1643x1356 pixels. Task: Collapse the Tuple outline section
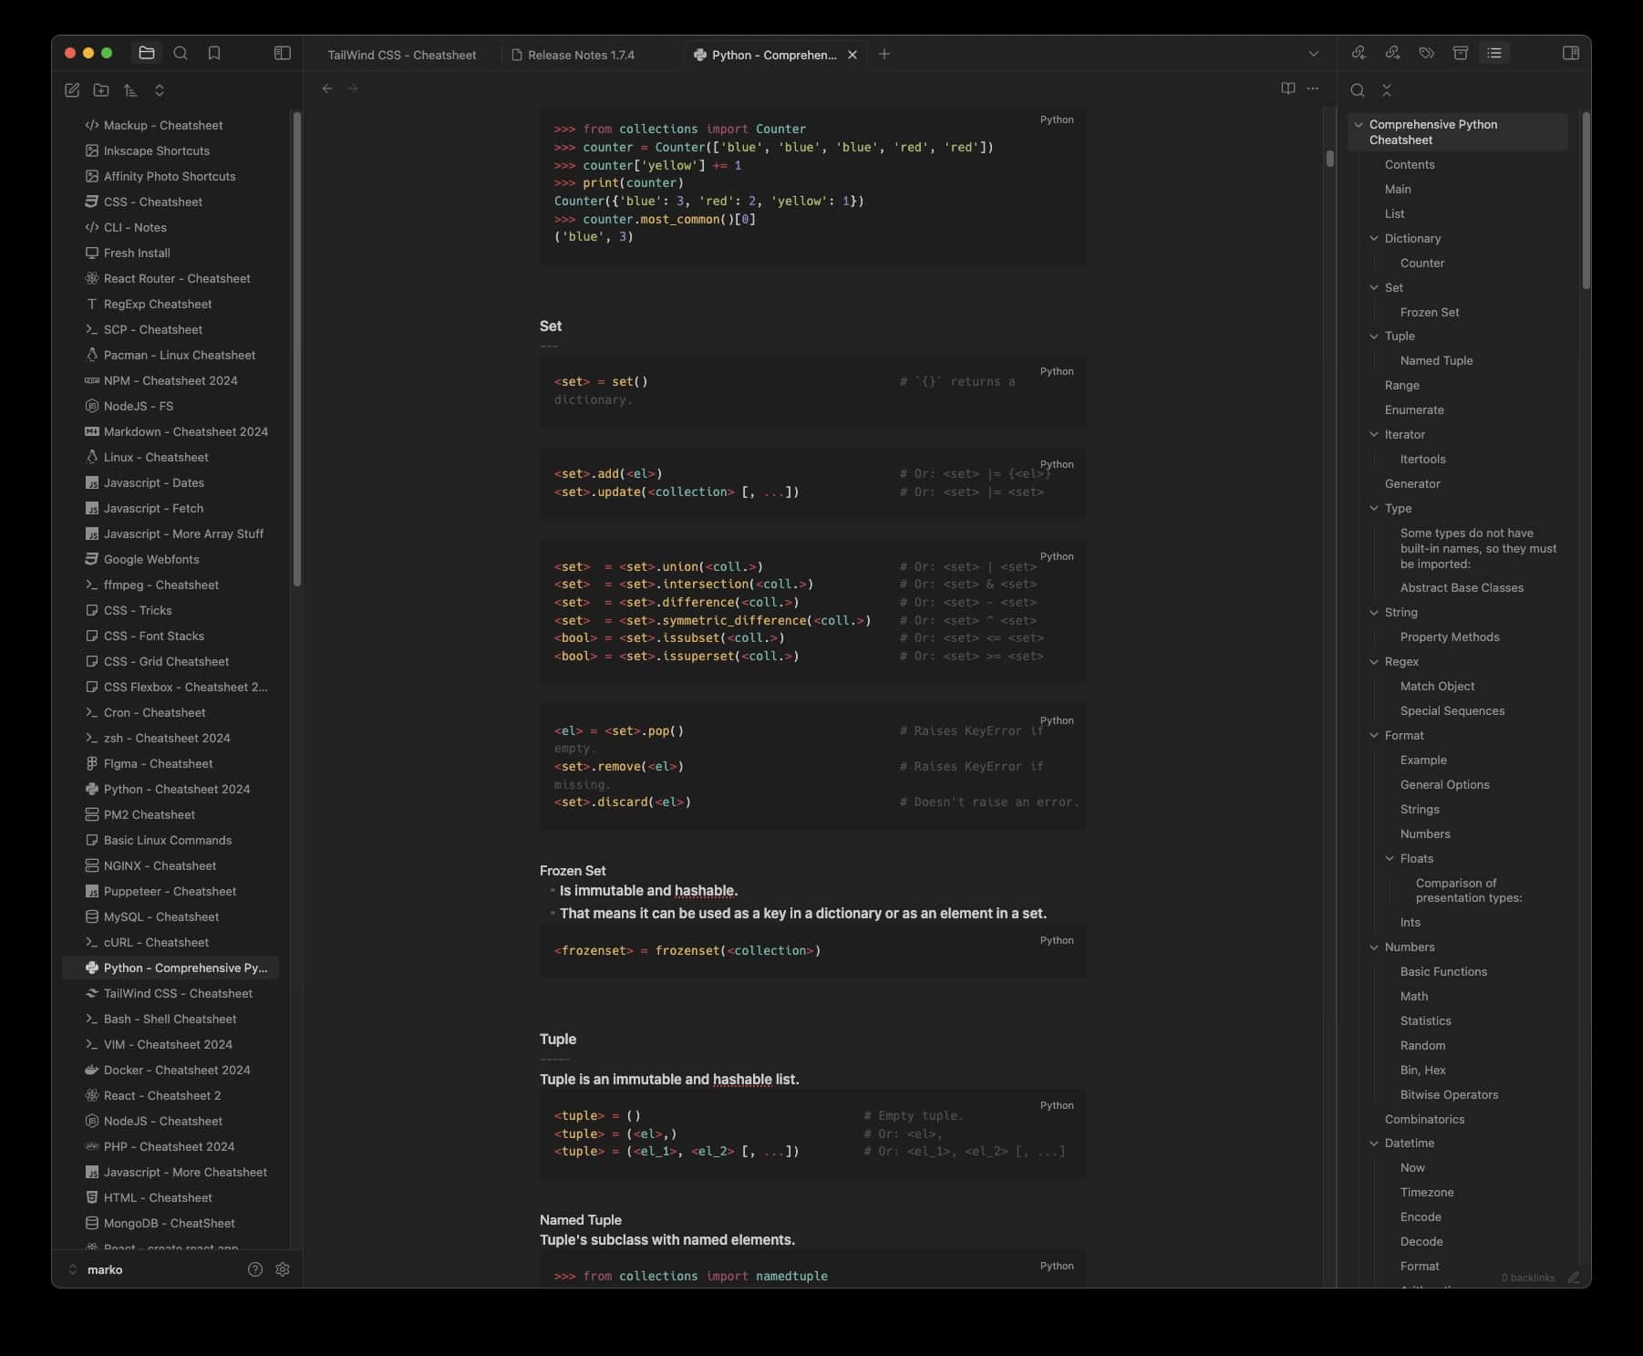(1374, 336)
